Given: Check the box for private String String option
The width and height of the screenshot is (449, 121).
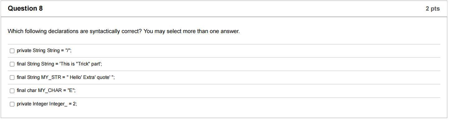Looking at the screenshot, I should point(12,51).
